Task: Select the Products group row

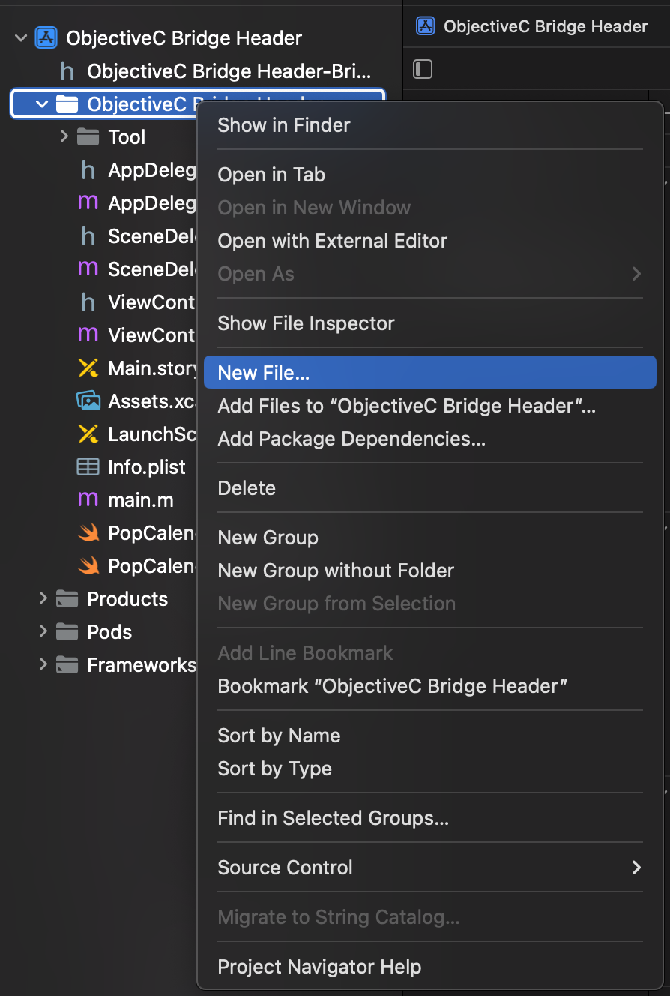Action: pos(103,599)
